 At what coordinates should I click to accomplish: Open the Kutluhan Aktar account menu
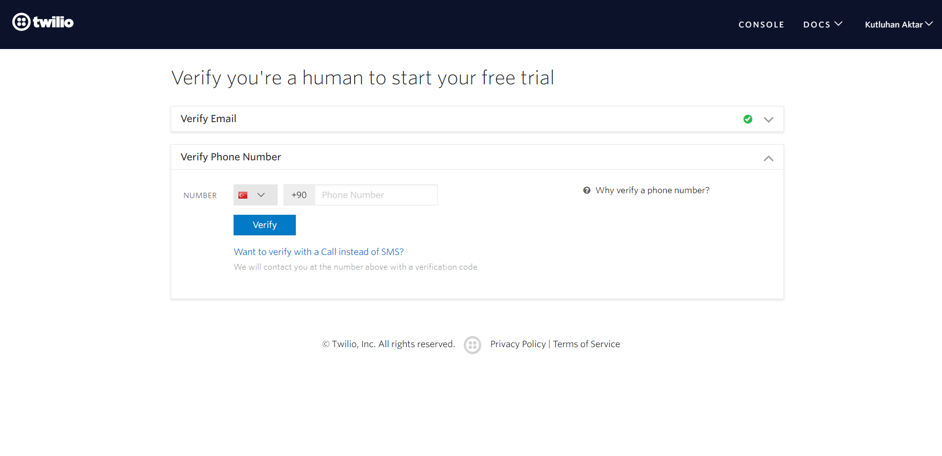(x=898, y=25)
